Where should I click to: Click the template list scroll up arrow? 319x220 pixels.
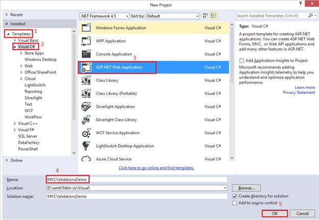[232, 25]
